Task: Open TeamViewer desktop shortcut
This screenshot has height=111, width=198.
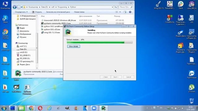Action: (x=192, y=75)
